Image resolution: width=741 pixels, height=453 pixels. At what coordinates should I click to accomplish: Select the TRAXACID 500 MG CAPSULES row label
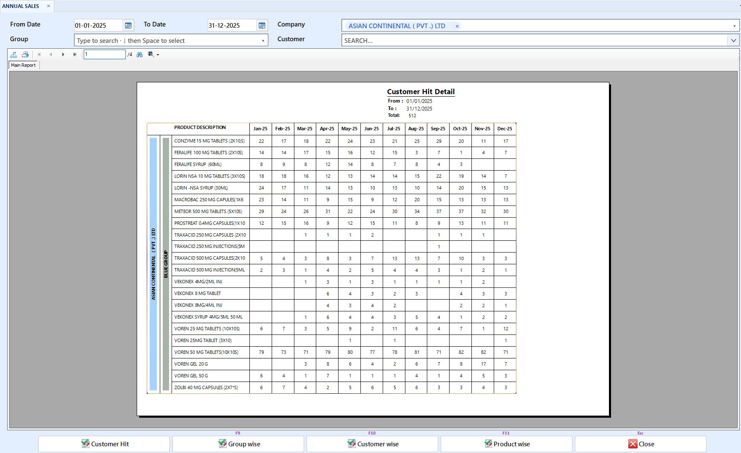click(x=209, y=258)
